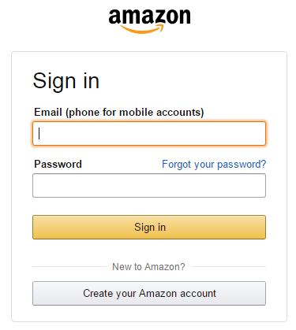Click the word "Amazon" in the create account button
This screenshot has height=330, width=296.
pos(158,293)
